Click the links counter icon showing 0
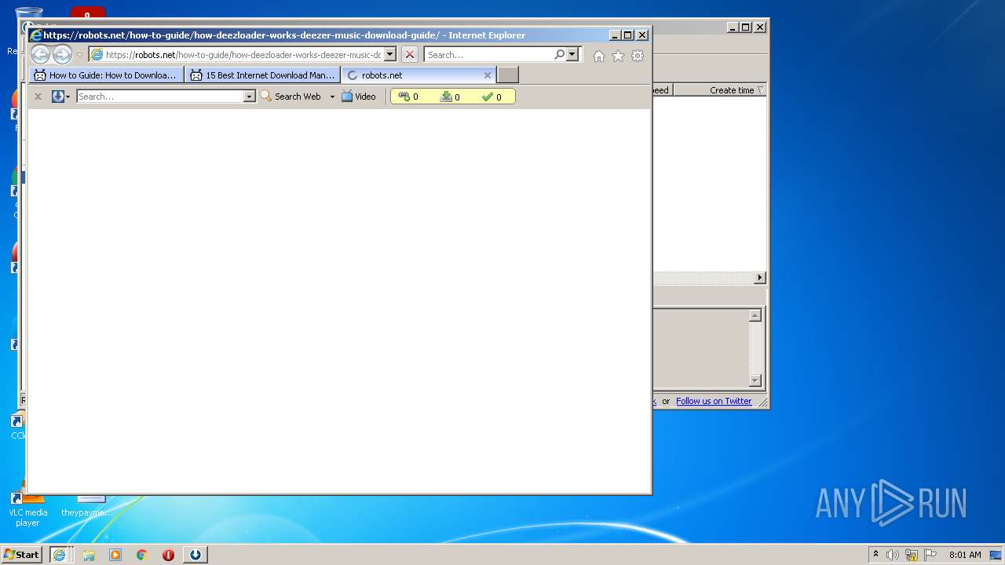 404,97
